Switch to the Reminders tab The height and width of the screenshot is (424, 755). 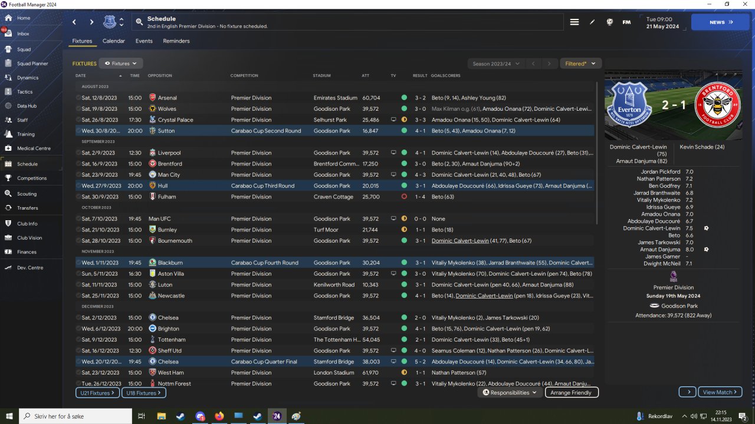(176, 41)
